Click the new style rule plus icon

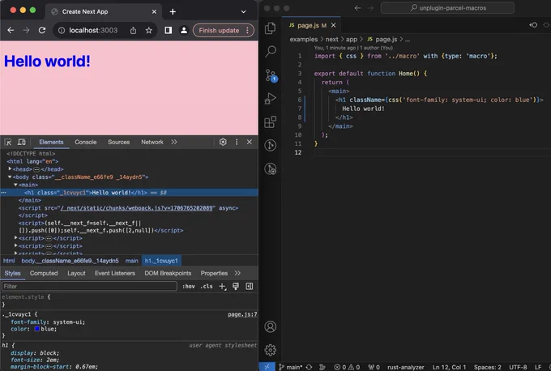(x=223, y=286)
